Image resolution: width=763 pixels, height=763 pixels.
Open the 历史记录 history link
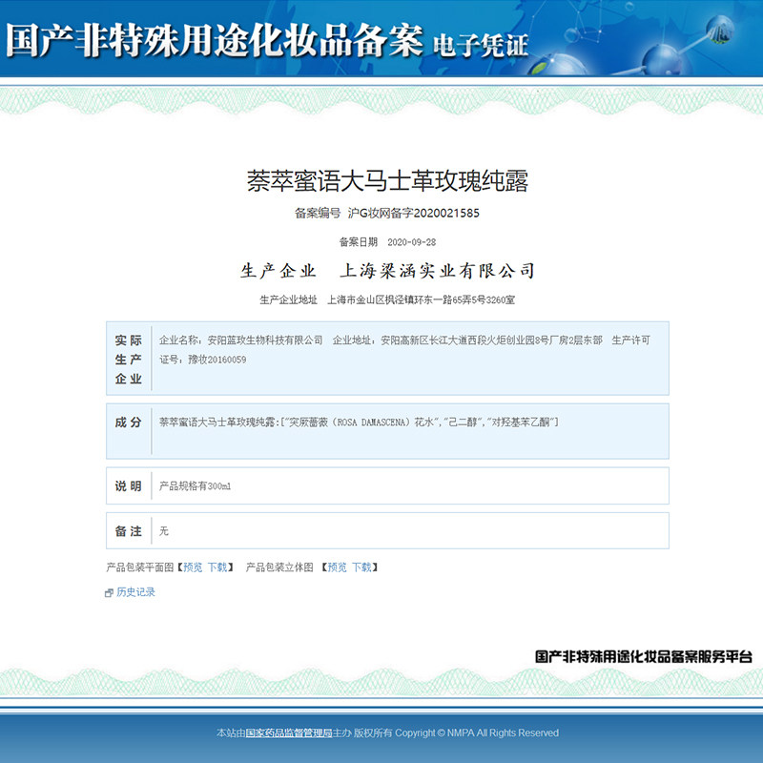[x=135, y=591]
